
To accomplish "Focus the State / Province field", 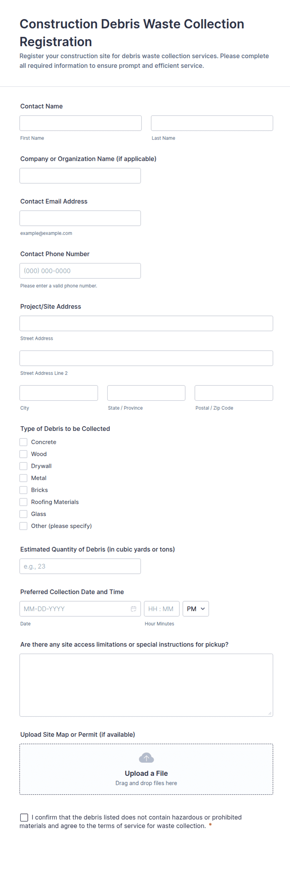I will [146, 393].
